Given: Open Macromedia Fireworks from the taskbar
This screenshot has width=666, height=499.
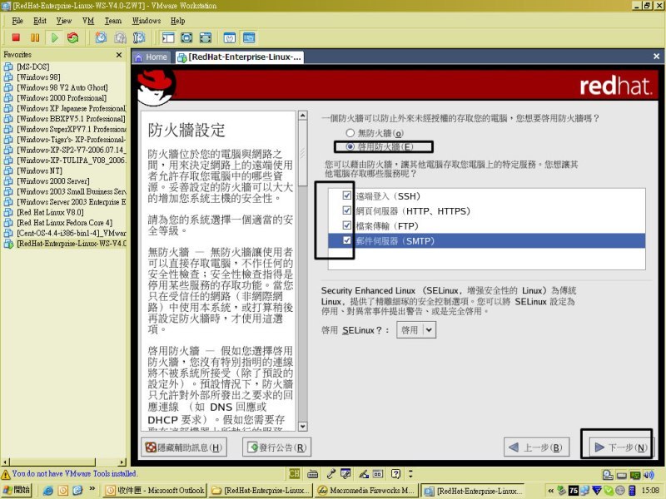Looking at the screenshot, I should (366, 491).
